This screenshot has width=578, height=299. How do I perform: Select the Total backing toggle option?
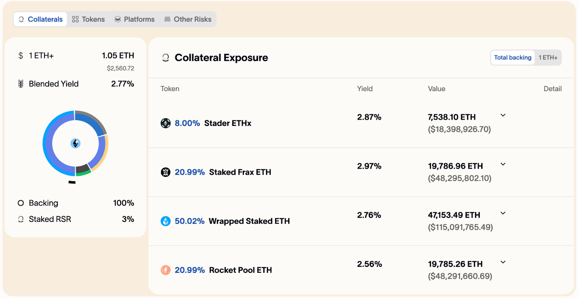point(513,58)
